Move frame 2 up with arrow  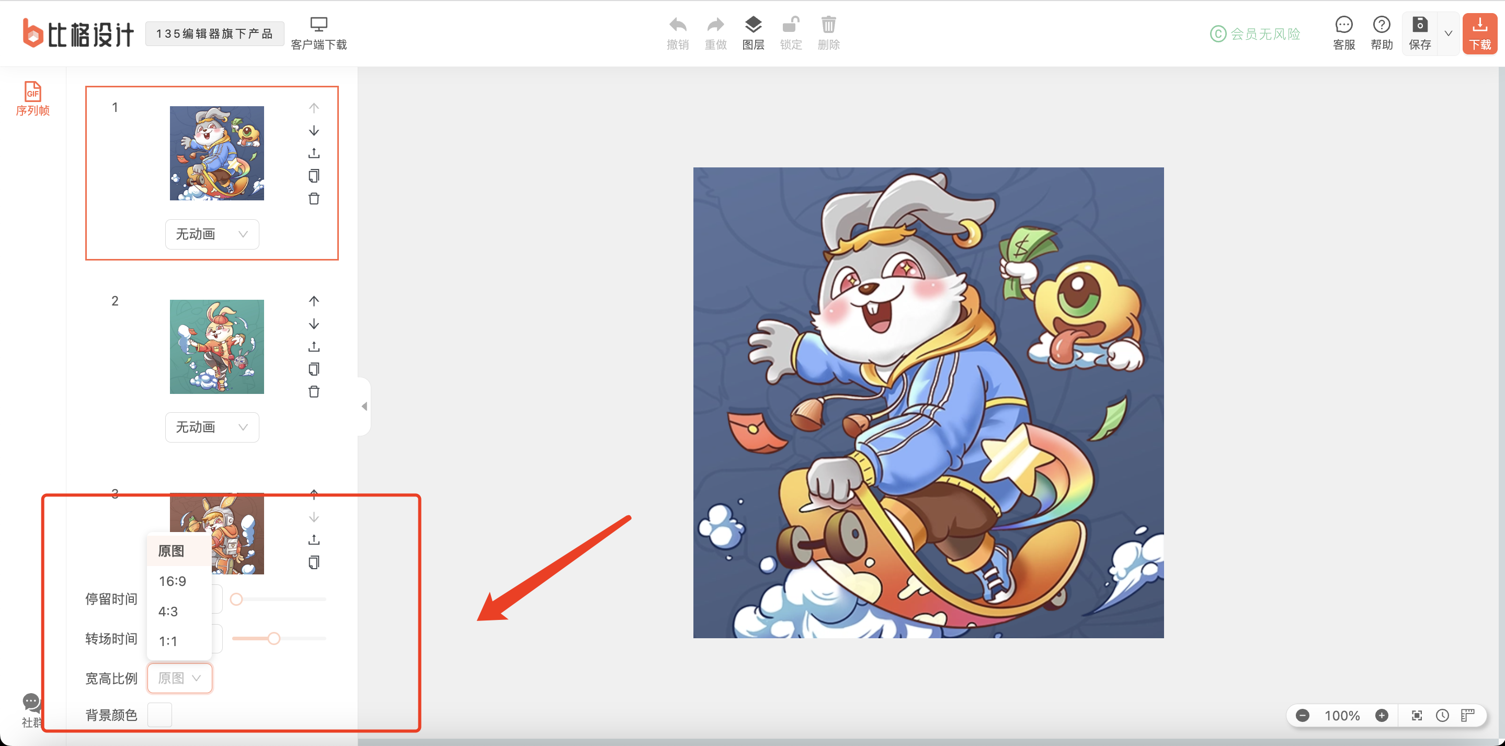pyautogui.click(x=314, y=301)
